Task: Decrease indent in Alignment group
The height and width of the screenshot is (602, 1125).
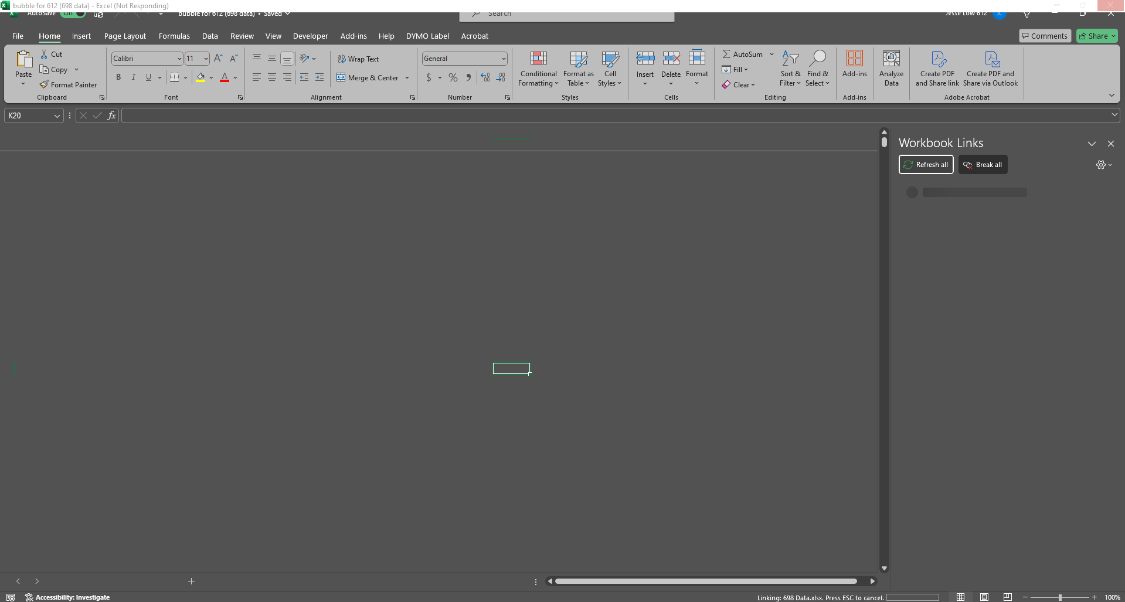Action: pyautogui.click(x=304, y=77)
